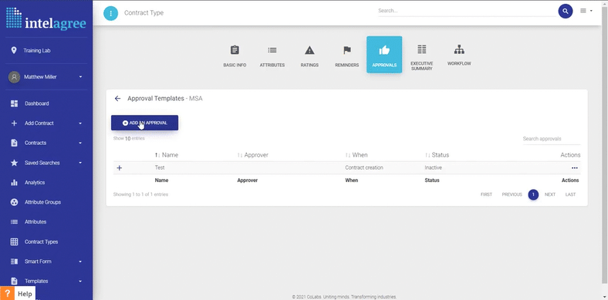Image resolution: width=608 pixels, height=300 pixels.
Task: Click the Contract creation cell
Action: pyautogui.click(x=364, y=168)
